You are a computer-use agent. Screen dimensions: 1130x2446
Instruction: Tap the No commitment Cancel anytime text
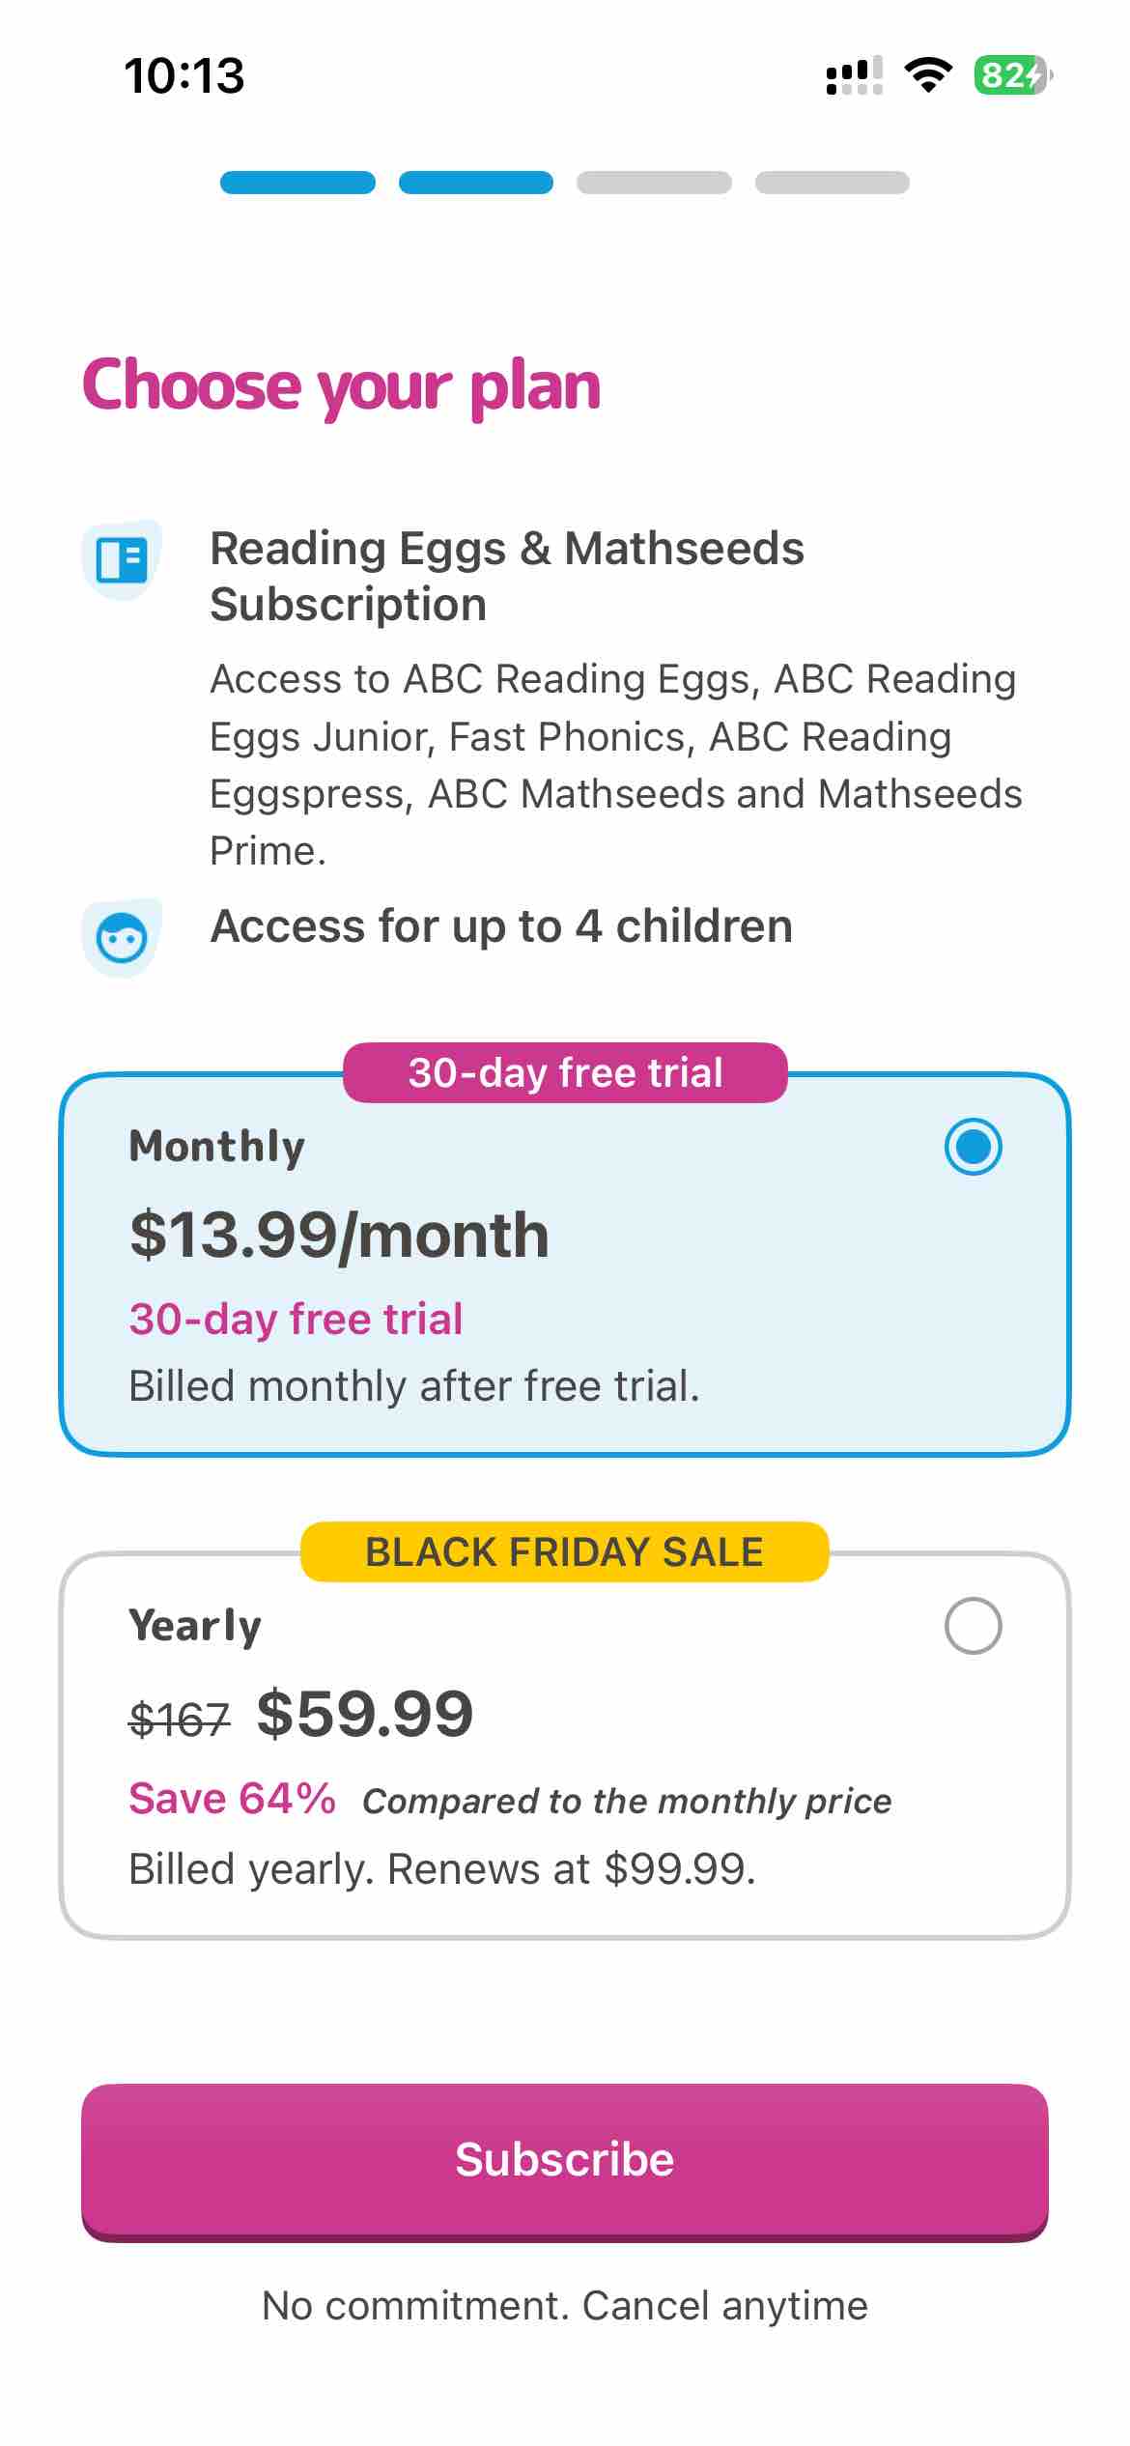pos(565,2305)
